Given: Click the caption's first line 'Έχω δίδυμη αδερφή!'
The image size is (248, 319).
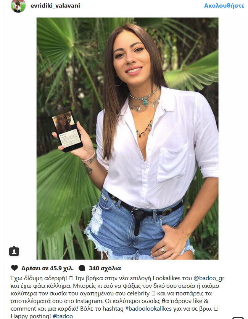Looking at the screenshot, I should pos(39,278).
